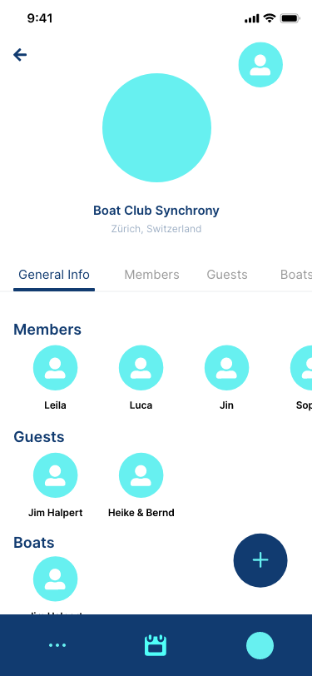Viewport: 312px width, 676px height.
Task: Tap the Zürich, Switzerland location text
Action: [156, 228]
